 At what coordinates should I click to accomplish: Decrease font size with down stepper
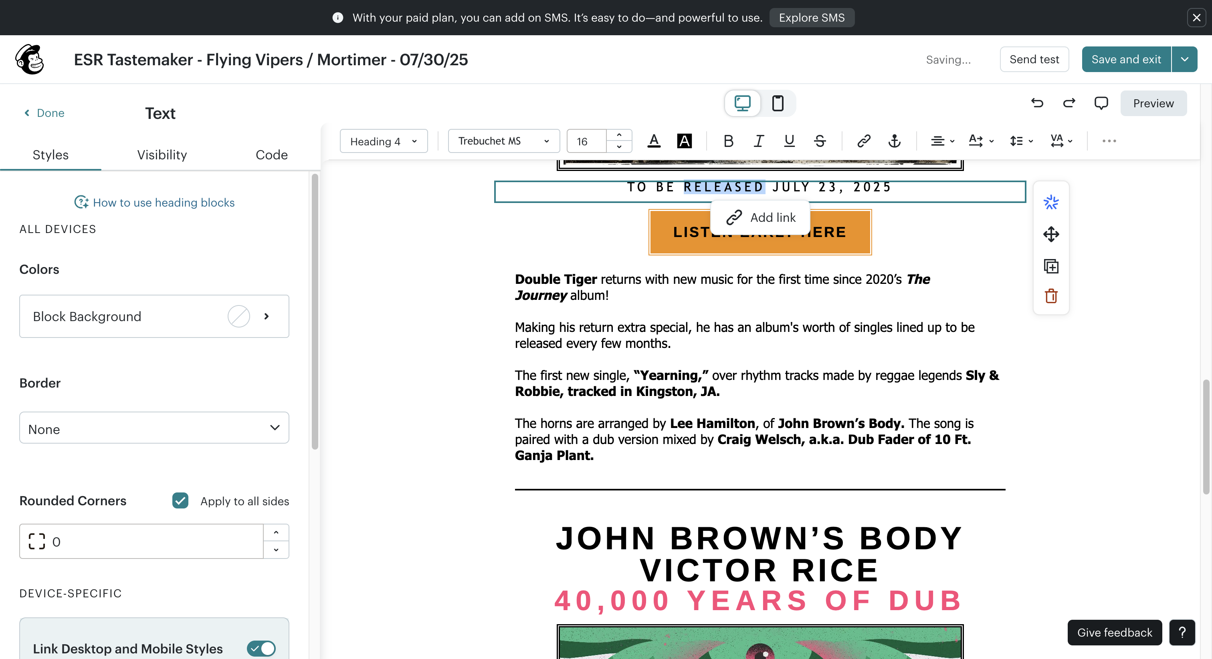coord(619,147)
